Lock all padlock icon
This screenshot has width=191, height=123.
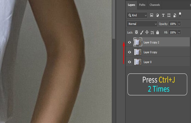157,32
